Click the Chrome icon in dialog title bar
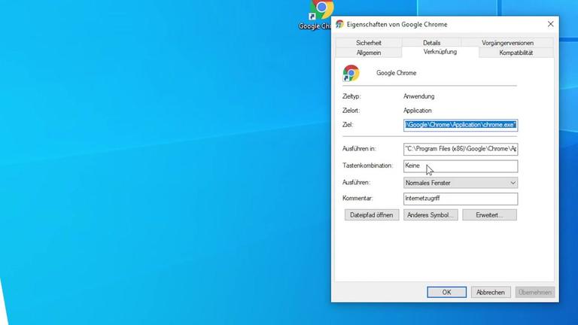 tap(340, 24)
